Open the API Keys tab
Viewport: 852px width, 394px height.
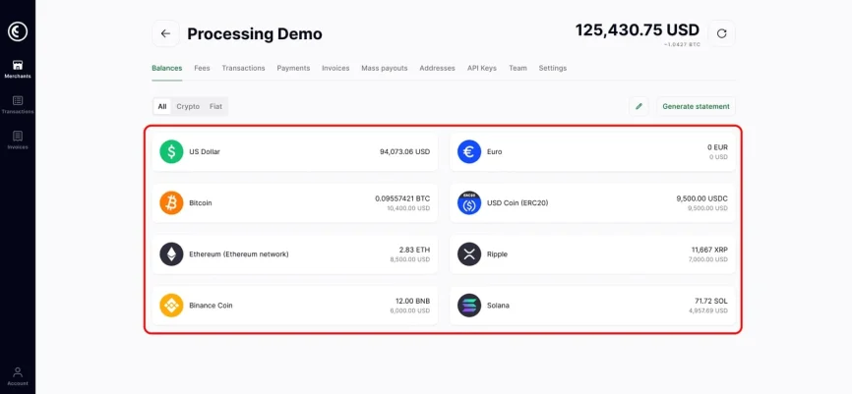(482, 69)
